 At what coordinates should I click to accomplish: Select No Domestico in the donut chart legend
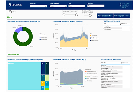coord(43,37)
